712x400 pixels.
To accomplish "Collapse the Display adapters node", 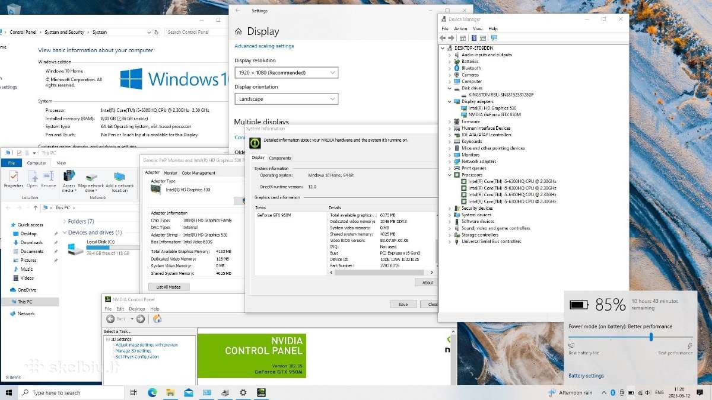I will click(x=450, y=101).
